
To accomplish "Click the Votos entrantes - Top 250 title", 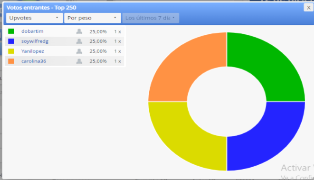I will 41,8.
